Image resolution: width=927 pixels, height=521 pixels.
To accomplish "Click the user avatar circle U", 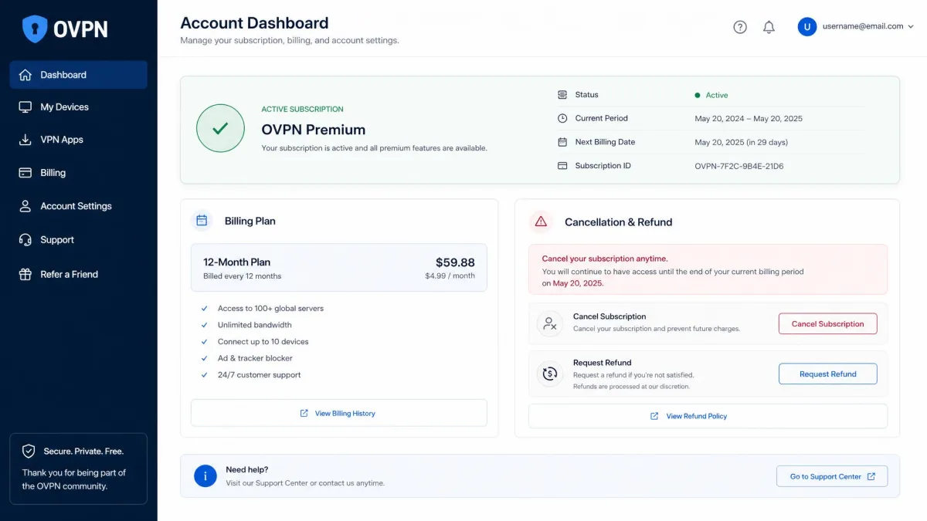I will [x=807, y=27].
